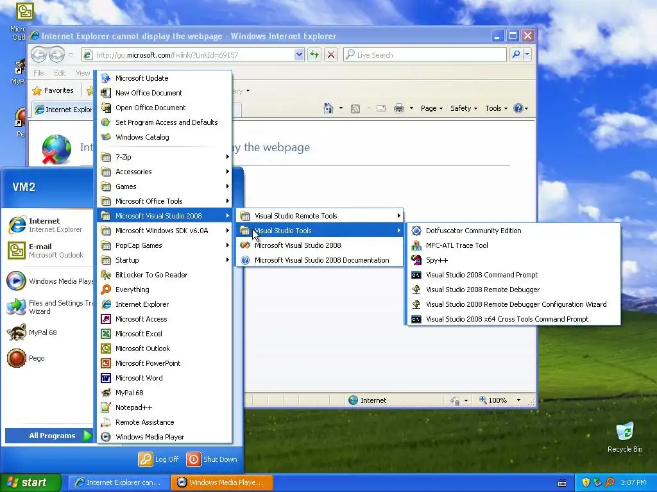Launch Microsoft Visual Studio 2008 app

(x=320, y=245)
